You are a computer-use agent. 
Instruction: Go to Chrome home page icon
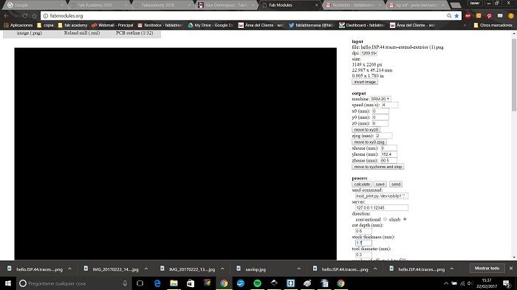click(x=34, y=15)
